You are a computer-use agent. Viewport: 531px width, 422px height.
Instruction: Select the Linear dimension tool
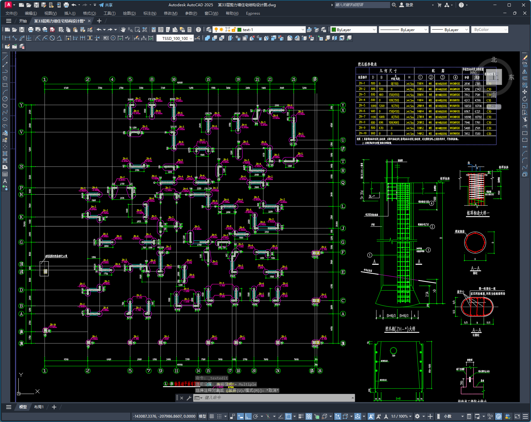[7, 38]
